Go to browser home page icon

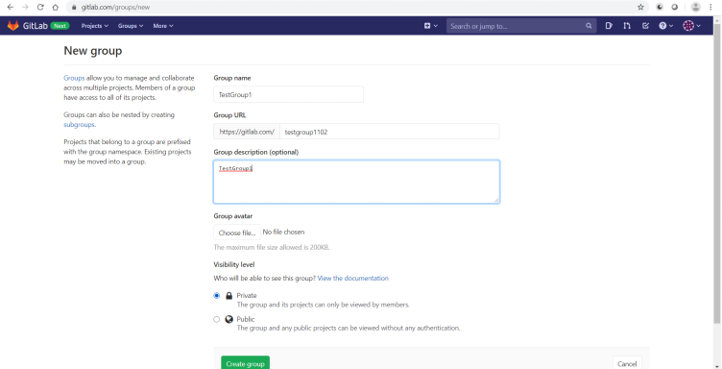56,7
